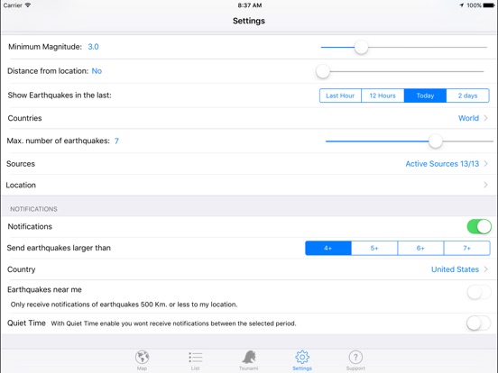The width and height of the screenshot is (498, 373).
Task: Open the Location settings row
Action: (249, 185)
